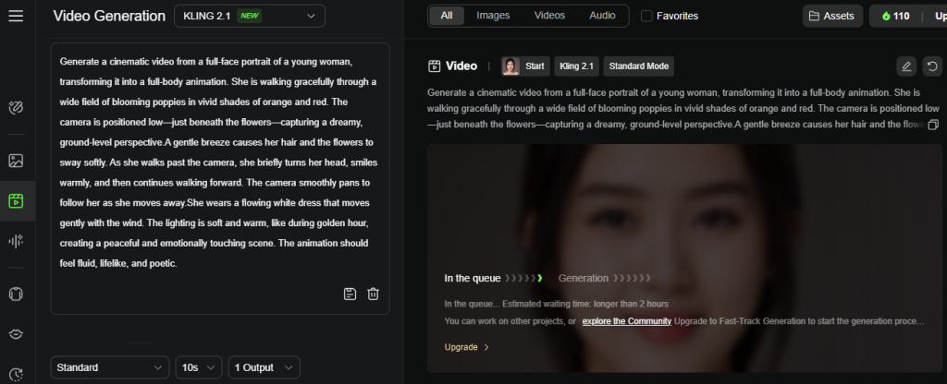Image resolution: width=947 pixels, height=384 pixels.
Task: Expand the 1 Output count dropdown
Action: (x=264, y=367)
